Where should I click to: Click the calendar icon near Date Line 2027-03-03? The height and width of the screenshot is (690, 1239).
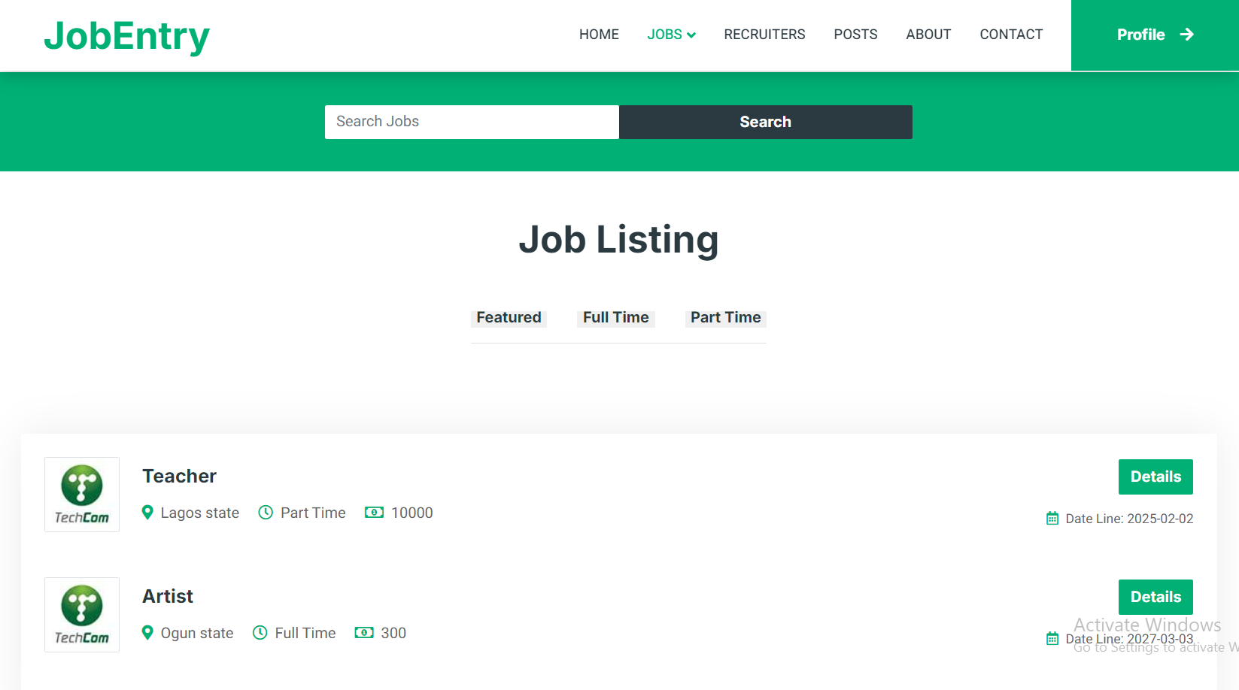(x=1051, y=638)
